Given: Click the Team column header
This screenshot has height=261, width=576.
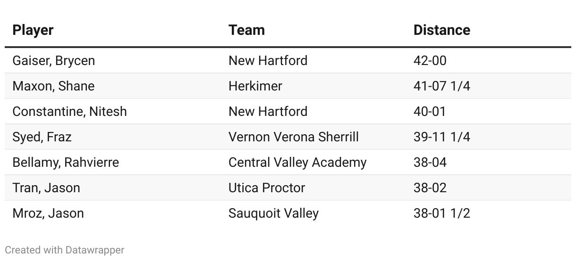Looking at the screenshot, I should coord(246,30).
